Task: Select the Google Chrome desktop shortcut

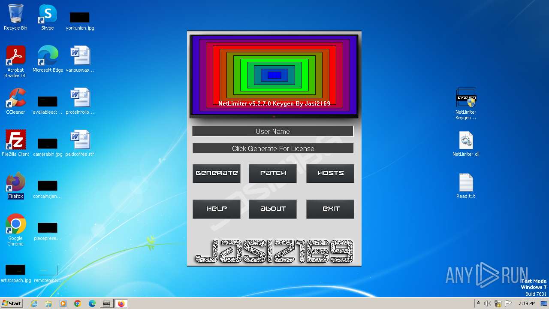Action: click(15, 230)
